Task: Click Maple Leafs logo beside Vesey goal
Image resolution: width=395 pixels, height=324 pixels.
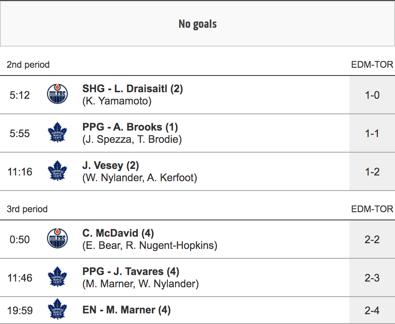Action: tap(57, 171)
